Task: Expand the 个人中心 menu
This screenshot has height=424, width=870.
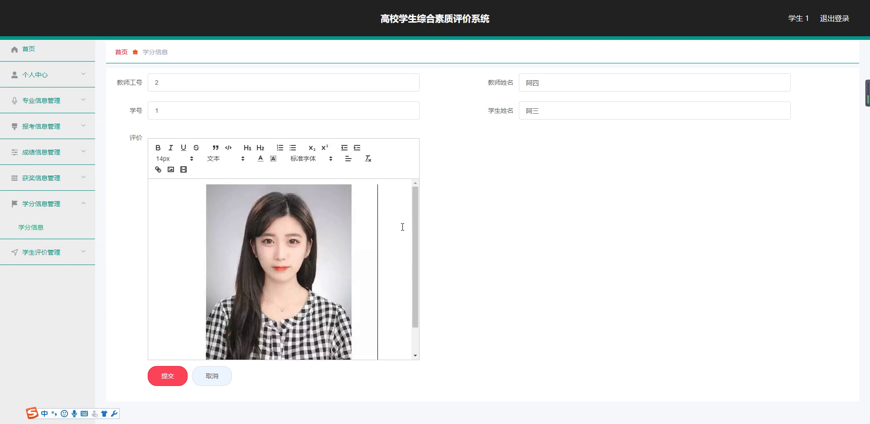Action: tap(48, 75)
